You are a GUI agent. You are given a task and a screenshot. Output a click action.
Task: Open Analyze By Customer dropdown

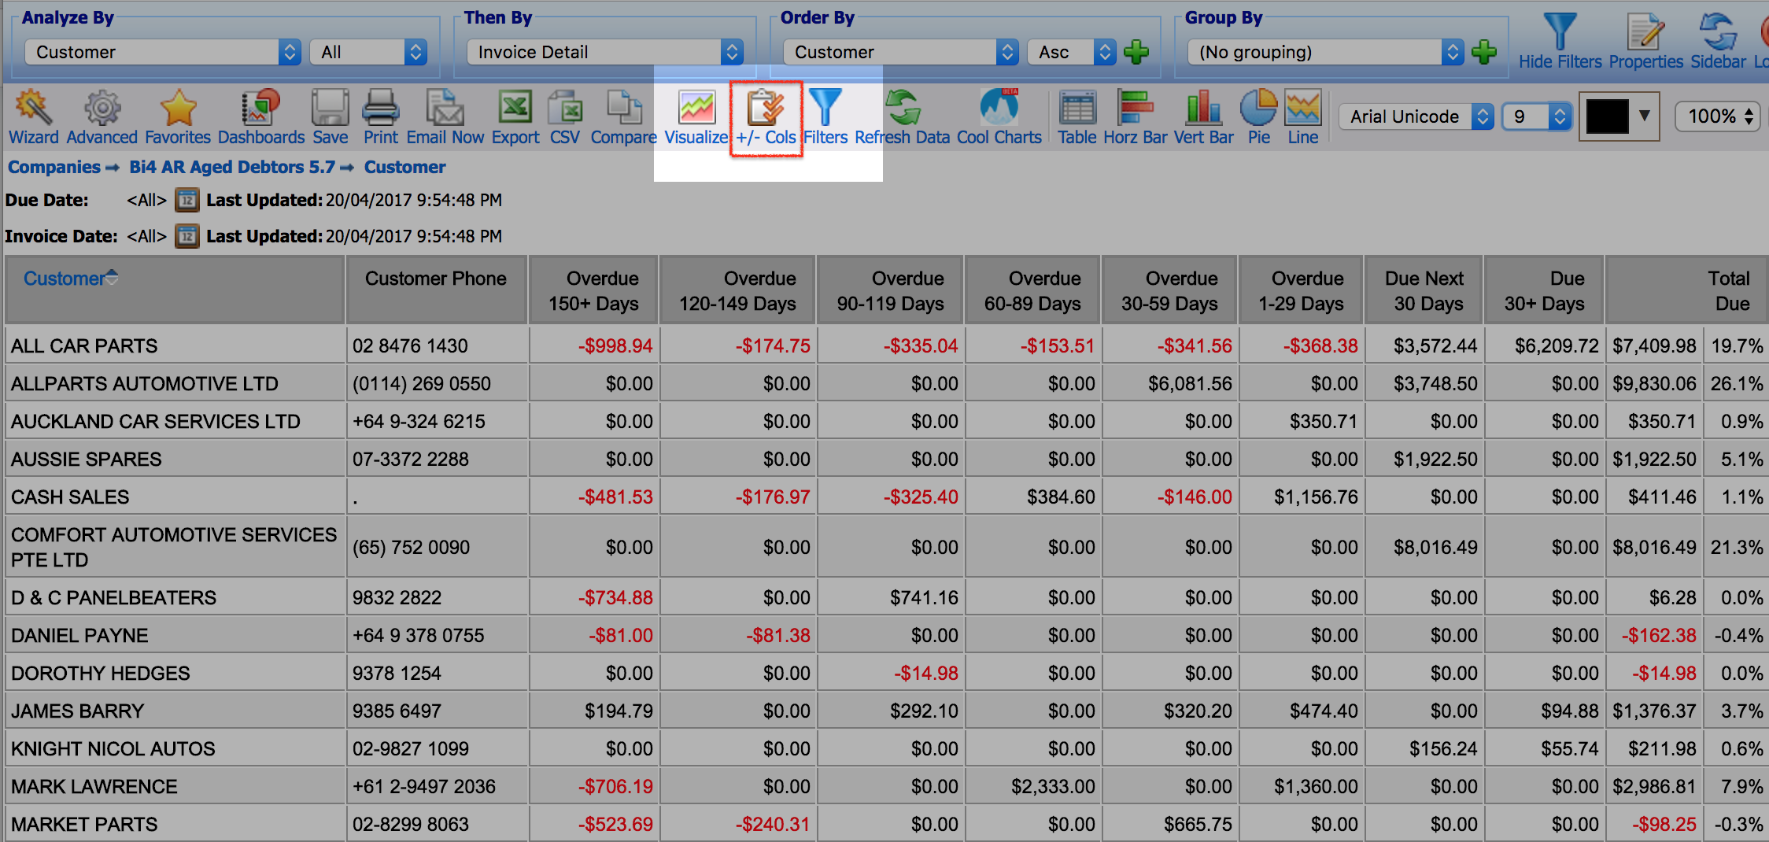163,52
